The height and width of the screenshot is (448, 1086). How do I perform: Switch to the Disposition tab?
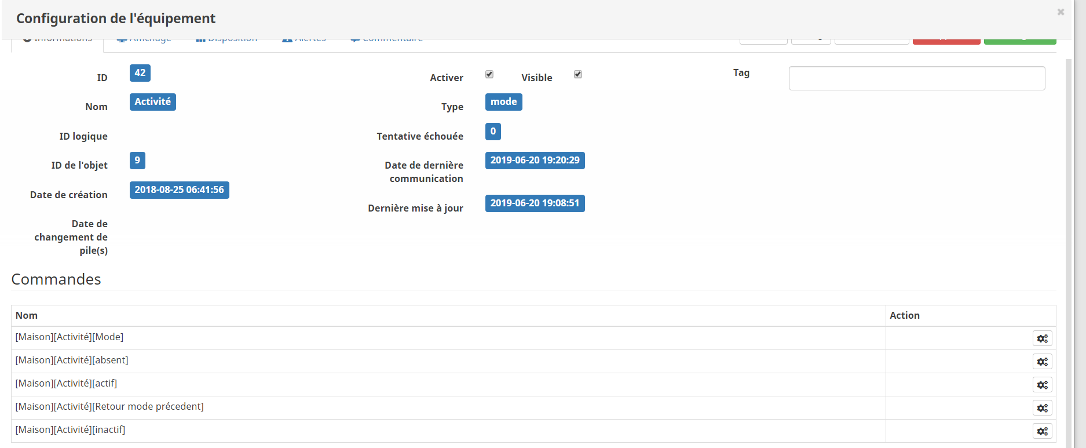tap(226, 41)
